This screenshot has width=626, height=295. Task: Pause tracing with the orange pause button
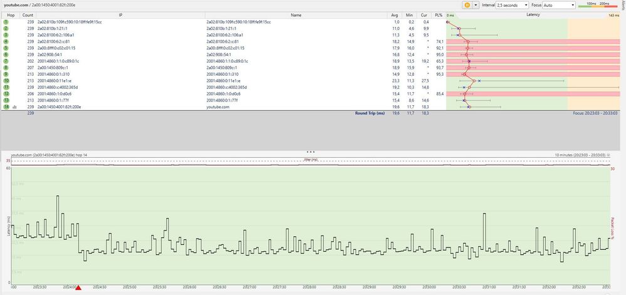(466, 5)
